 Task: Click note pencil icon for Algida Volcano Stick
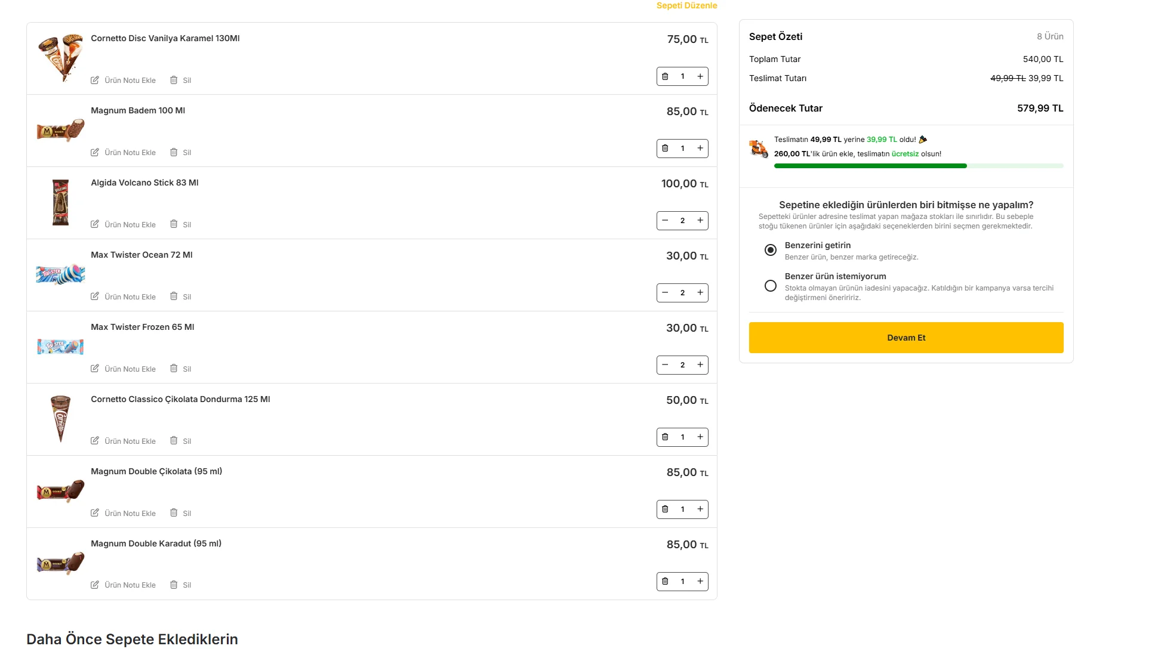coord(95,224)
